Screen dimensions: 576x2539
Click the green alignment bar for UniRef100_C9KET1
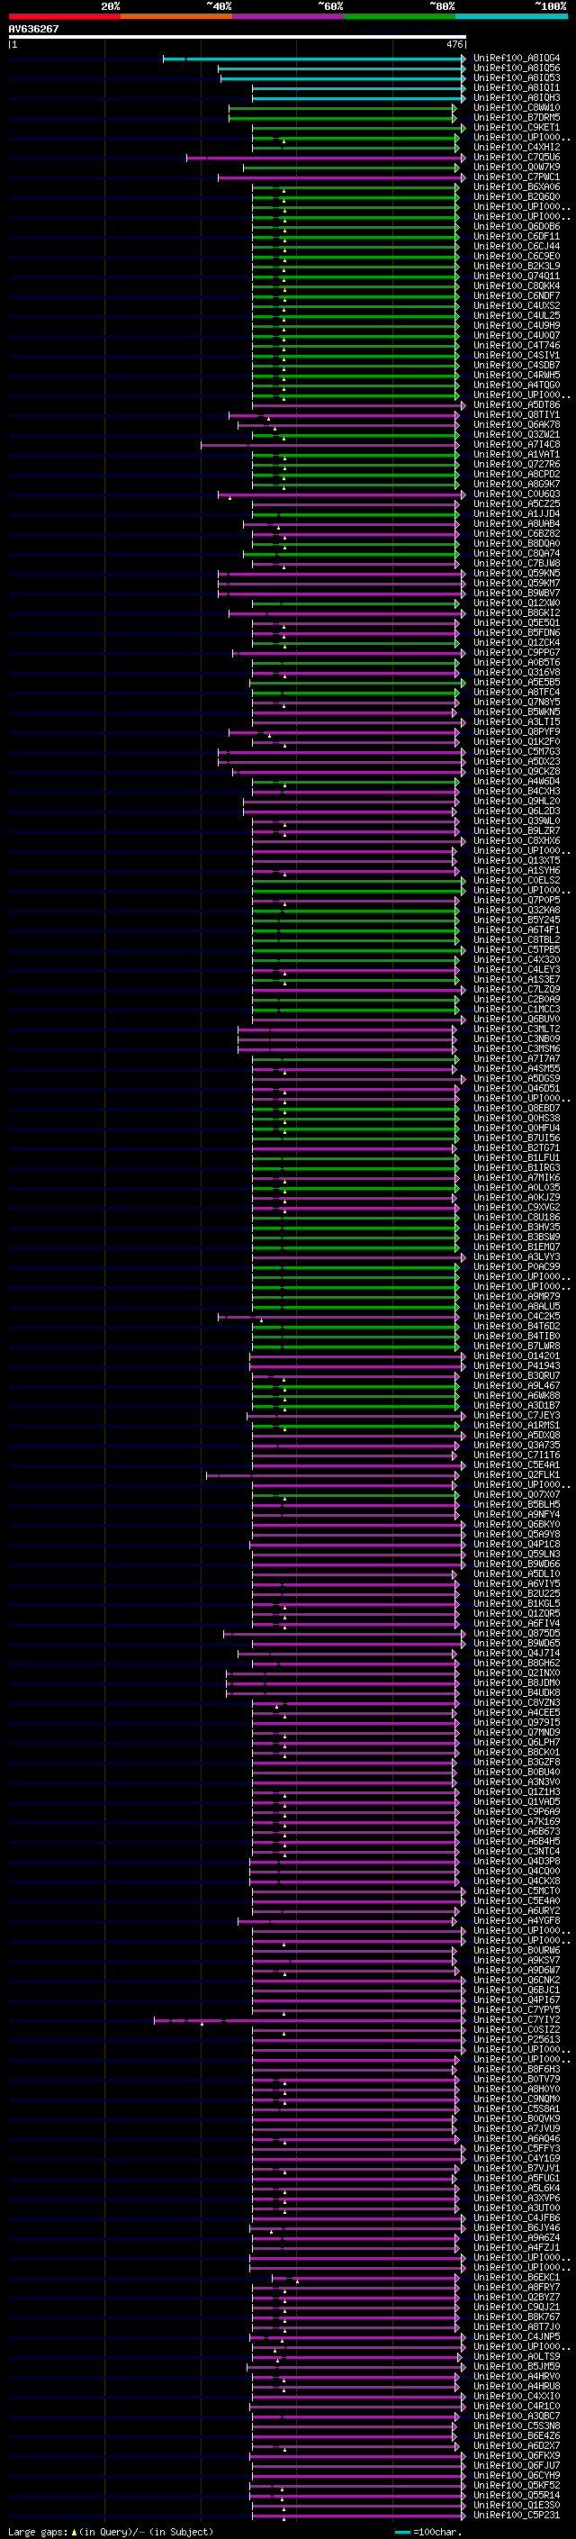pos(358,127)
